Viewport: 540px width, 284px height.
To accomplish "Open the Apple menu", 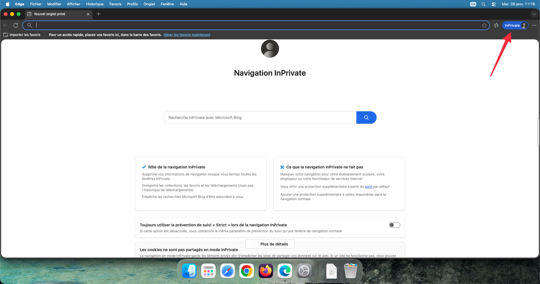I will coord(8,4).
